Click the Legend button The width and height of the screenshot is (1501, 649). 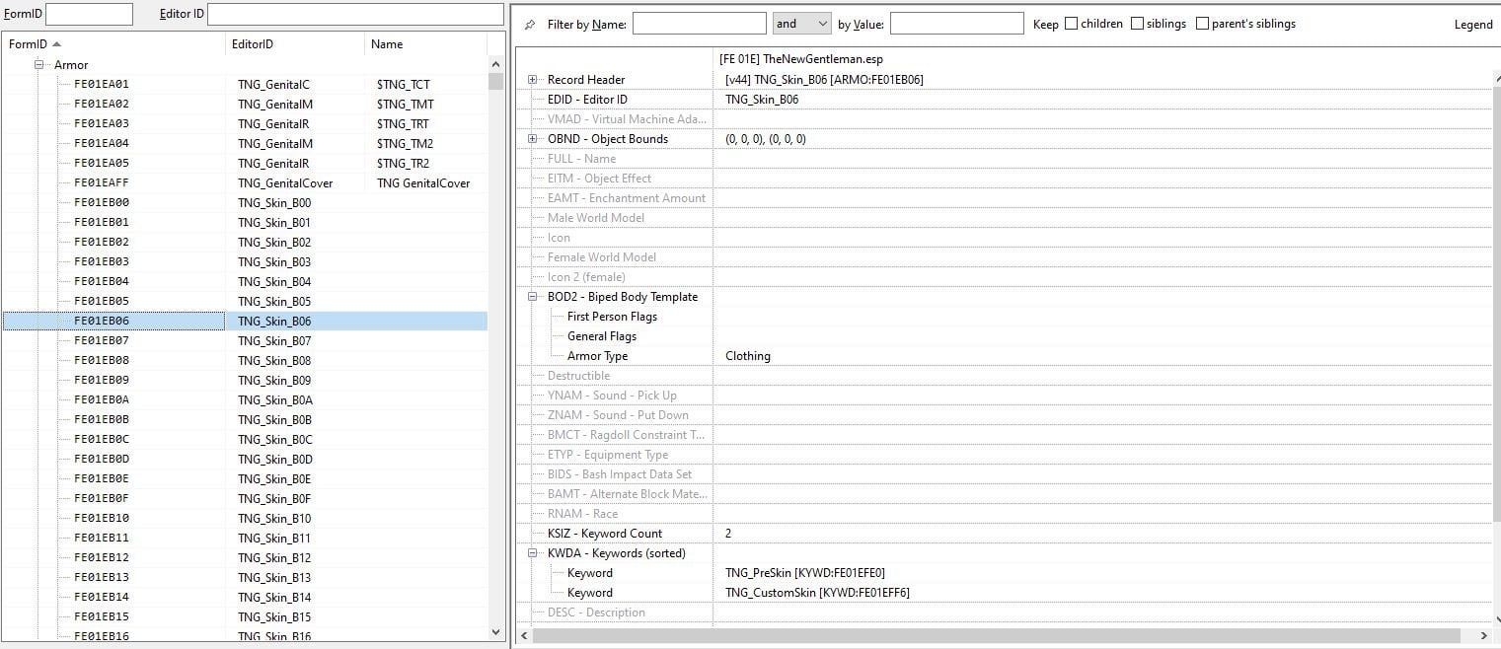pyautogui.click(x=1473, y=24)
